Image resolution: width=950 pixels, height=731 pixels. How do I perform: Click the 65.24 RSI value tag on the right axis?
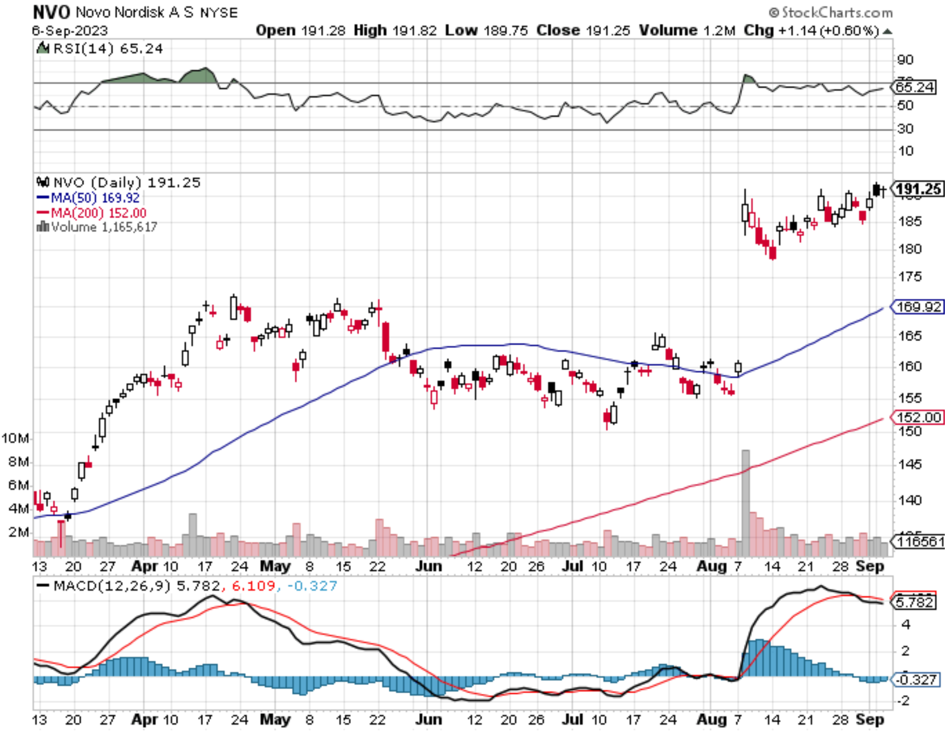pyautogui.click(x=914, y=87)
